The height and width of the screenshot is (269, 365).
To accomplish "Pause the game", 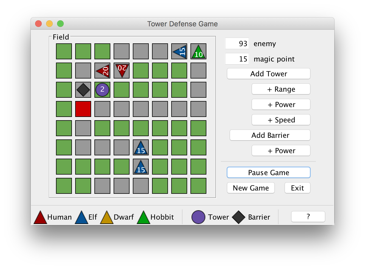I will (269, 172).
